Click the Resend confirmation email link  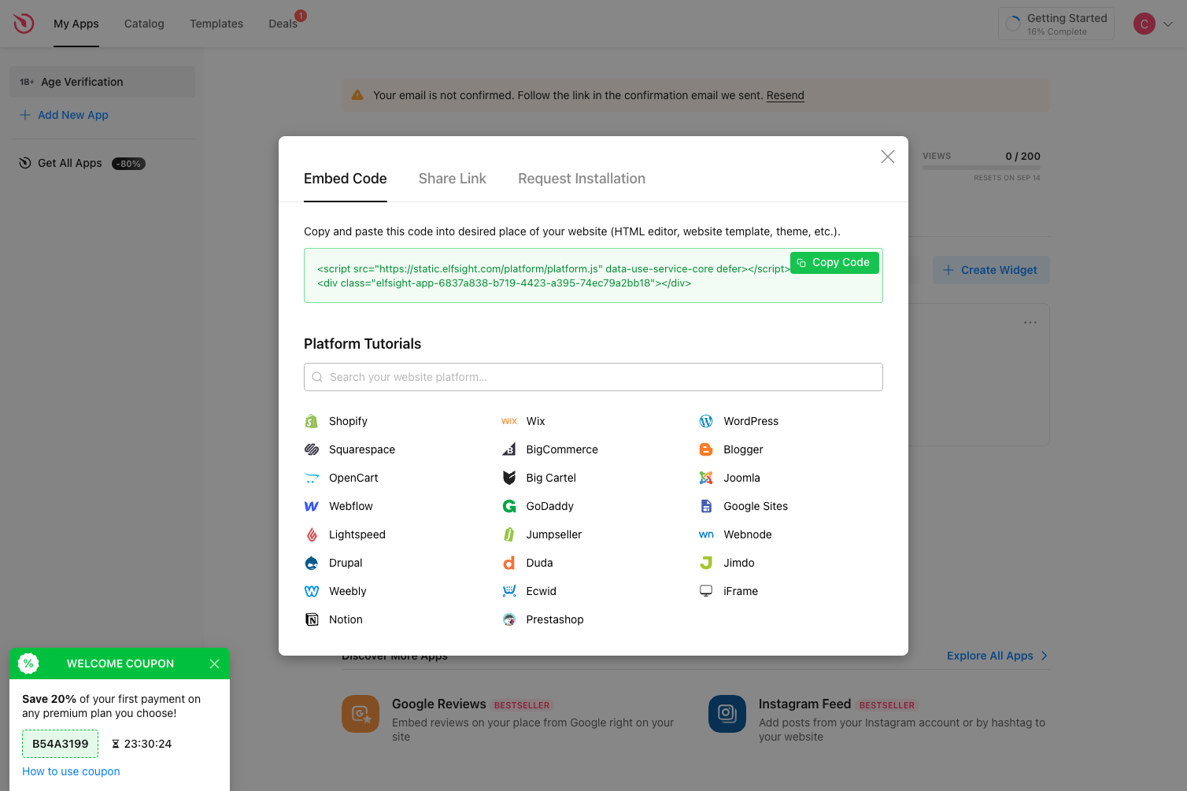click(786, 95)
